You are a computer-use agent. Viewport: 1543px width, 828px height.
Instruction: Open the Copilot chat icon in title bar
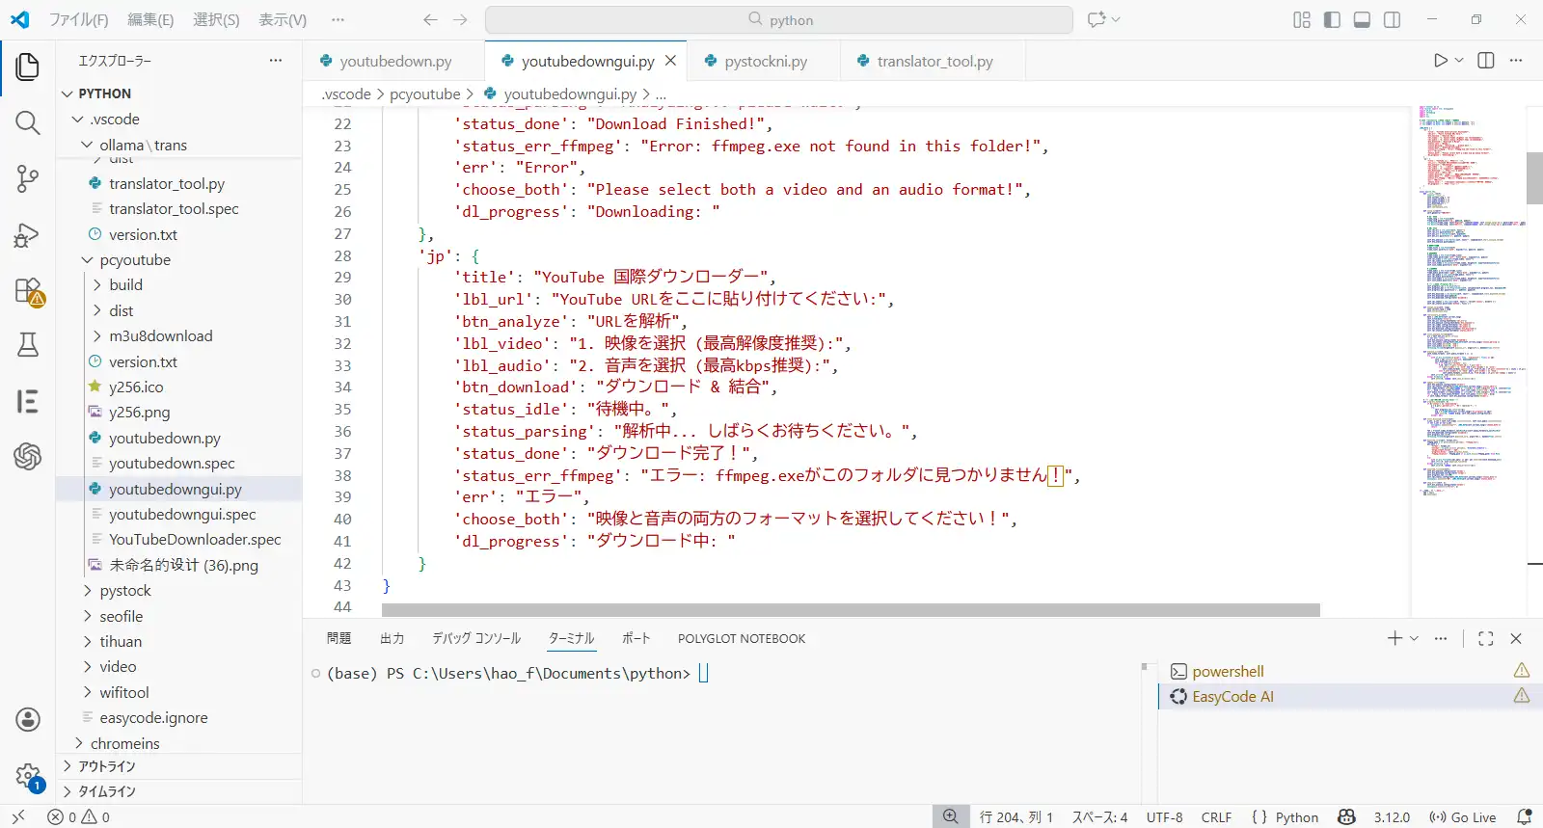pyautogui.click(x=1096, y=19)
